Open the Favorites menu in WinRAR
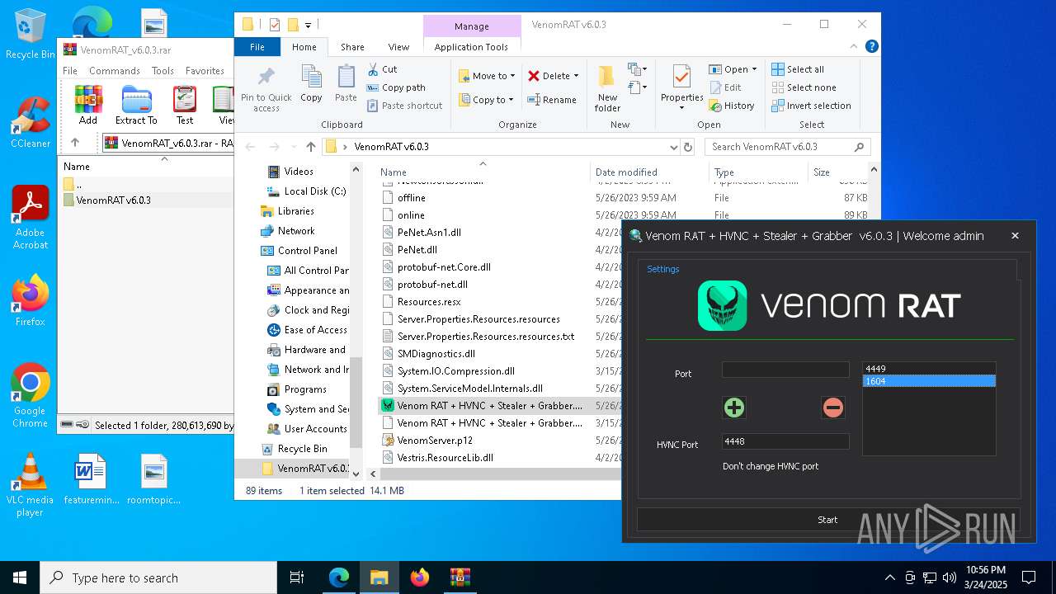1056x594 pixels. point(205,71)
